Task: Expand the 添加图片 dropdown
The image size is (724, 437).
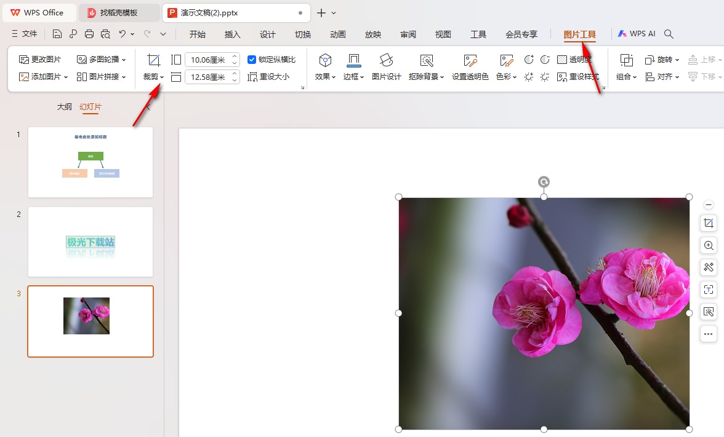Action: click(x=65, y=77)
